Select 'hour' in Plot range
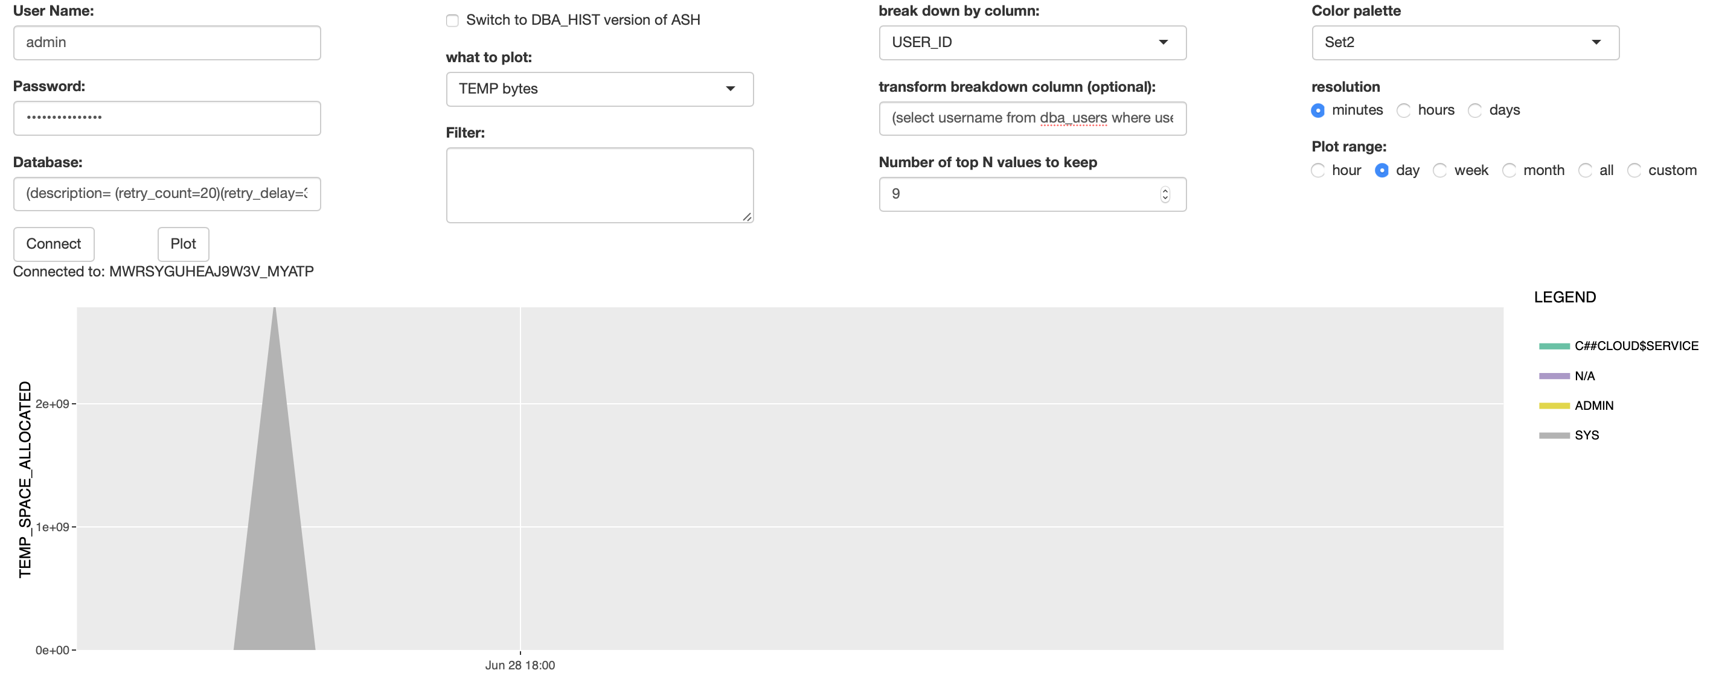This screenshot has height=676, width=1716. pos(1318,170)
